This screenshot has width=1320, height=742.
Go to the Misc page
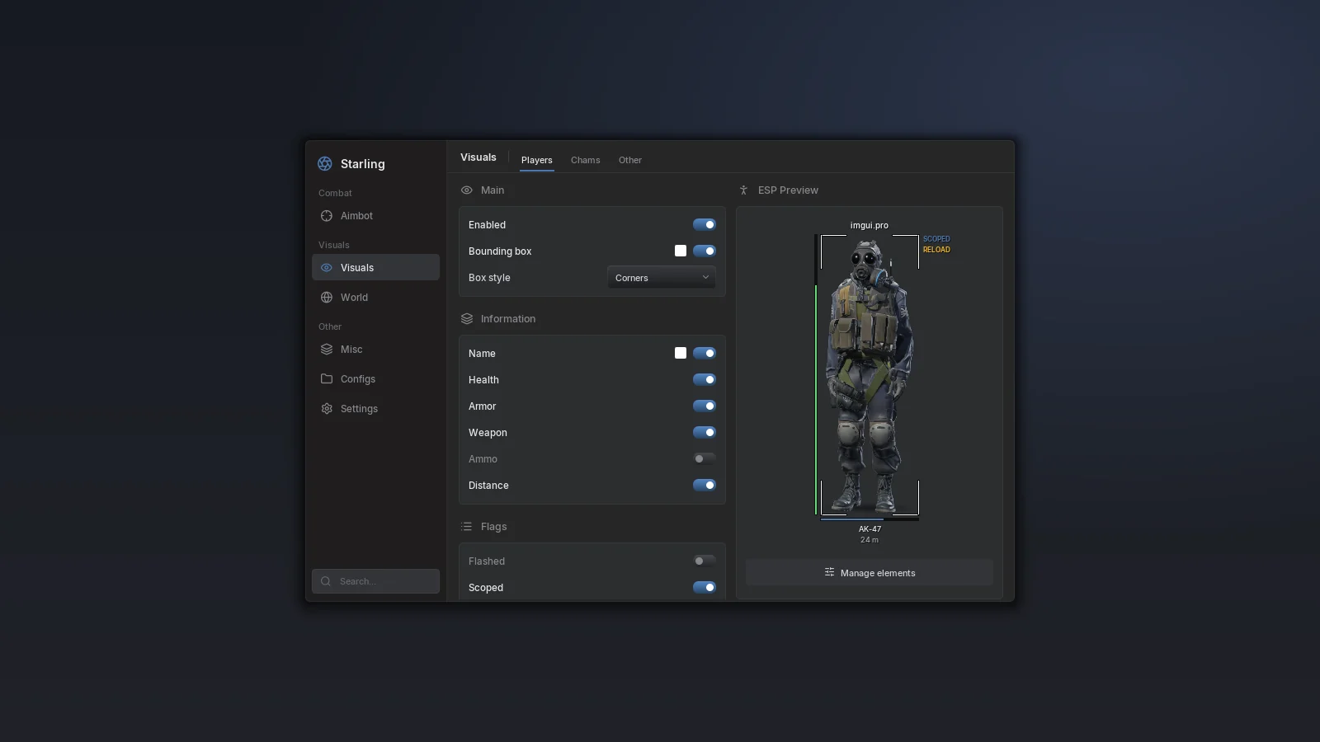[x=375, y=350]
